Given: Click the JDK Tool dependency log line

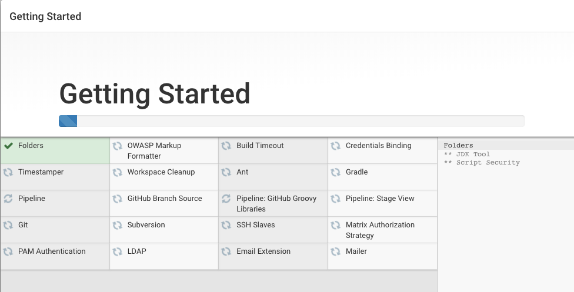Looking at the screenshot, I should (466, 154).
